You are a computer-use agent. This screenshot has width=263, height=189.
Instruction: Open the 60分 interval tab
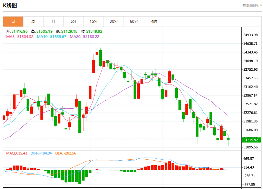tap(134, 21)
